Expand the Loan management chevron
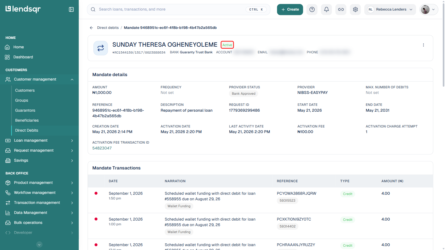This screenshot has height=250, width=445. pos(72,141)
